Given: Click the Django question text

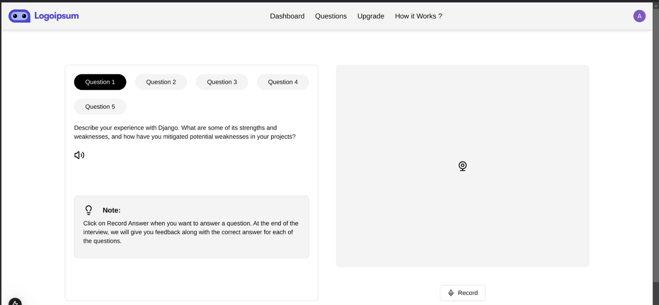Looking at the screenshot, I should pos(185,132).
